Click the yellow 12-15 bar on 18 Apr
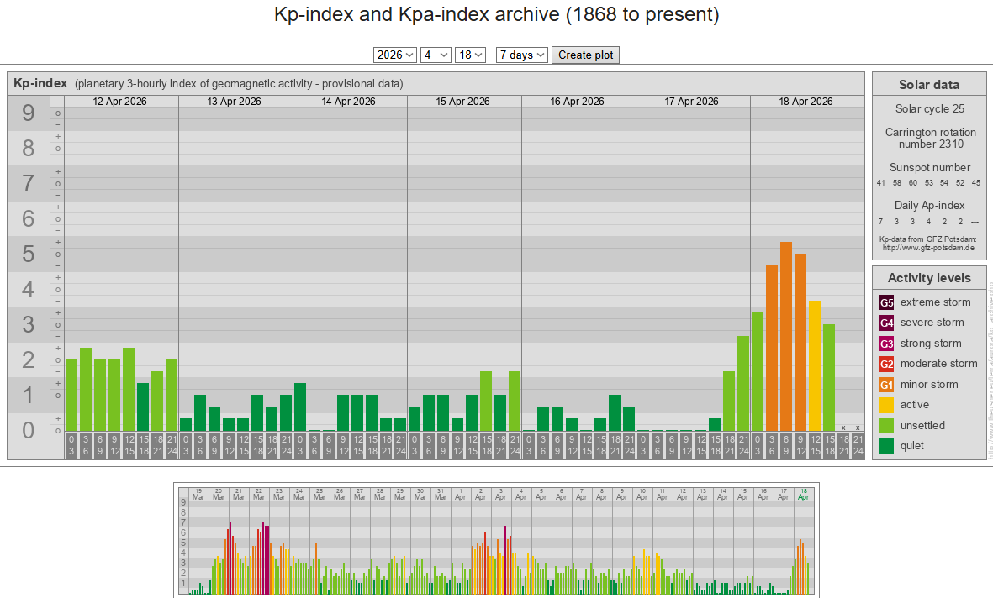Viewport: 993px width, 598px height. tap(815, 365)
